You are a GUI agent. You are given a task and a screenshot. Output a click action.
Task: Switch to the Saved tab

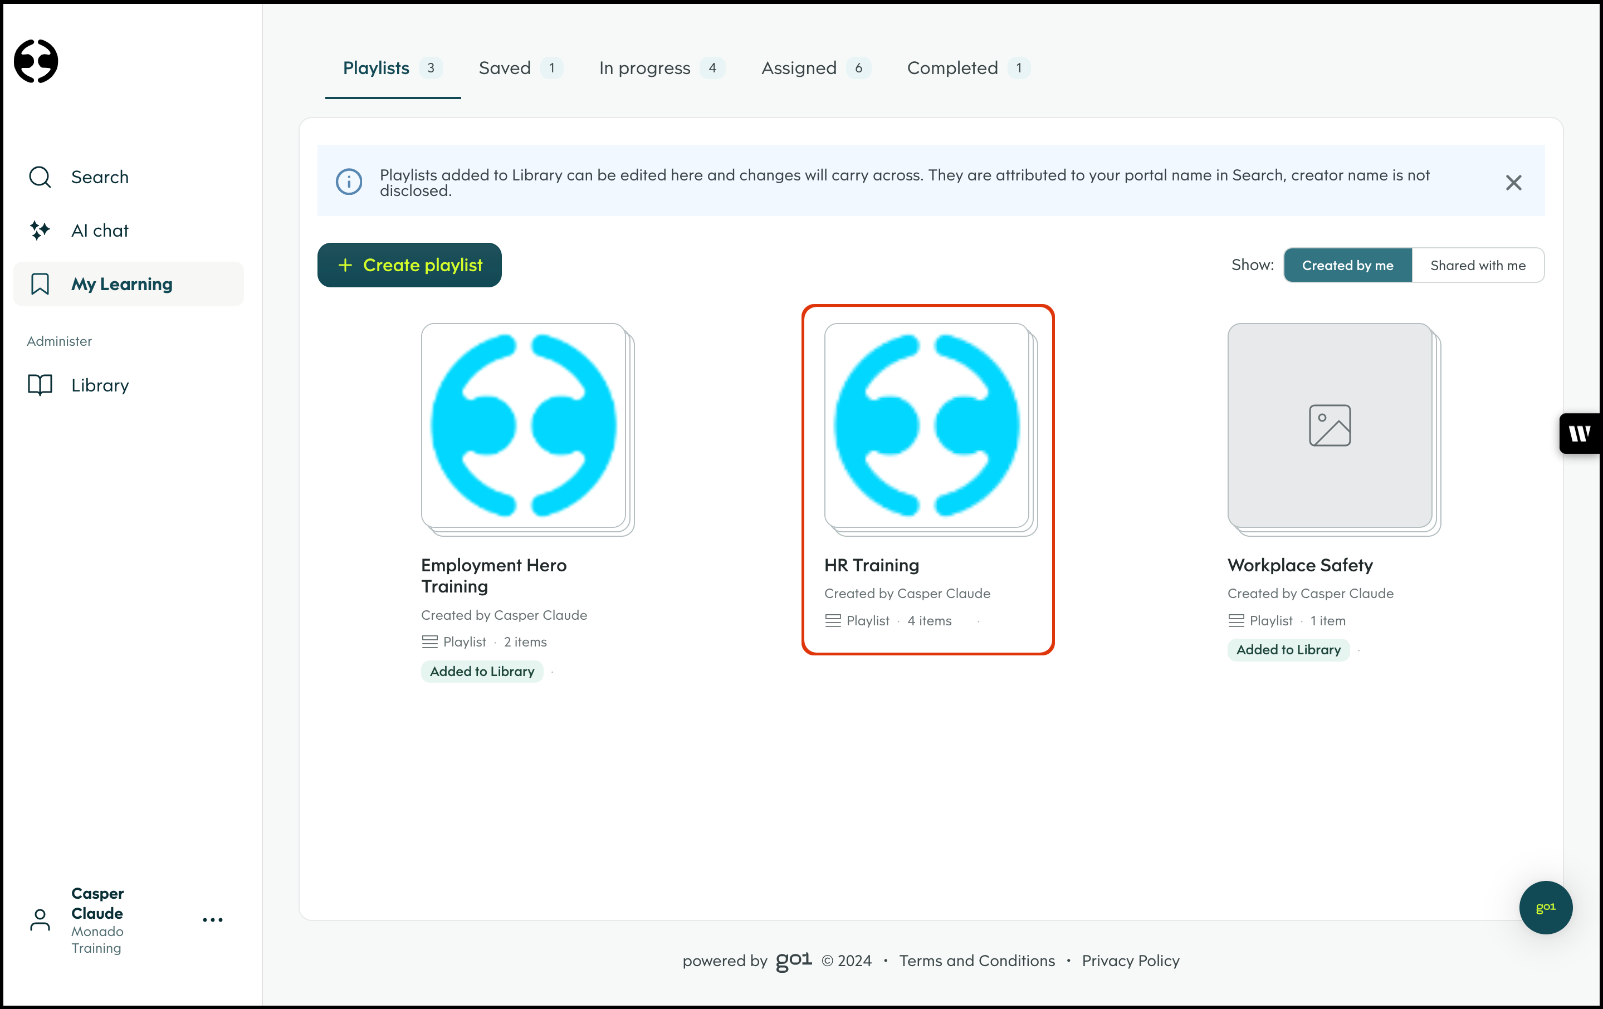pyautogui.click(x=521, y=68)
